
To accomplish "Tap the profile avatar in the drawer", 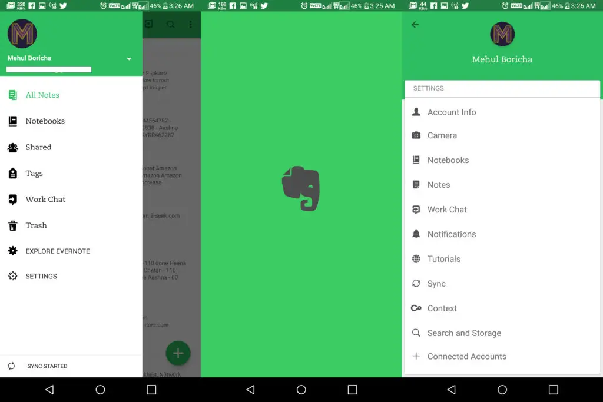I will pos(22,34).
